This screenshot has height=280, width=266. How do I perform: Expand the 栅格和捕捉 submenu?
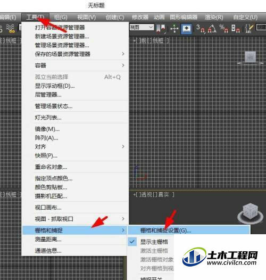(x=75, y=230)
